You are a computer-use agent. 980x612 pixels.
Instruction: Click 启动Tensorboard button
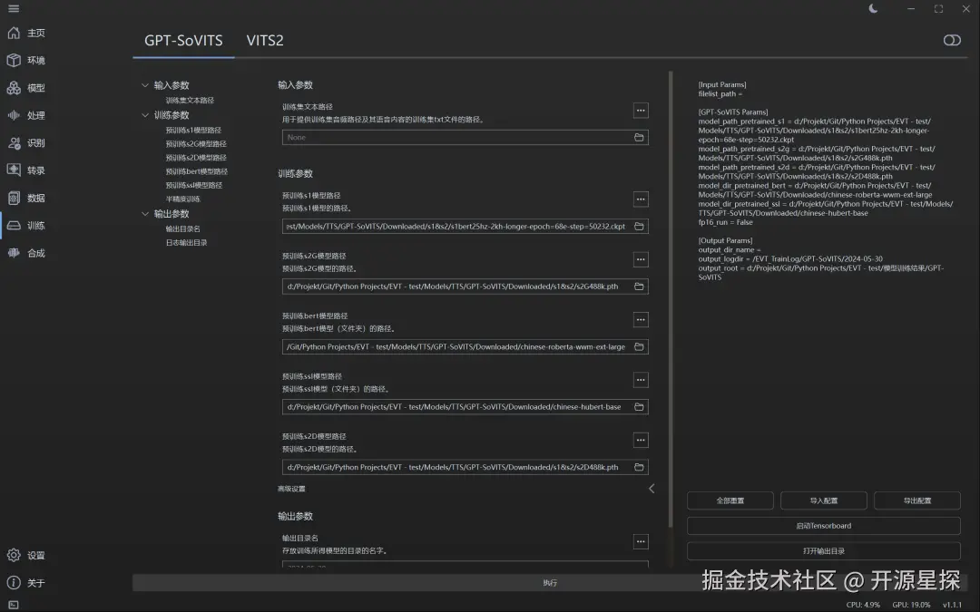click(824, 526)
